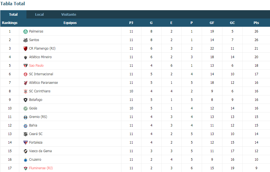Click the Pts column header
The image size is (270, 172).
(256, 23)
